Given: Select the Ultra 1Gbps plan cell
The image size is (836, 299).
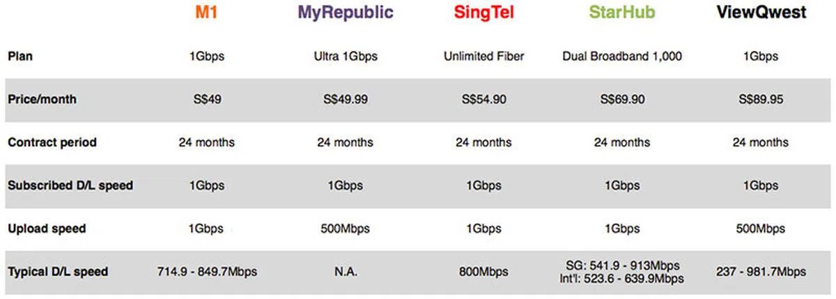Looking at the screenshot, I should tap(346, 56).
